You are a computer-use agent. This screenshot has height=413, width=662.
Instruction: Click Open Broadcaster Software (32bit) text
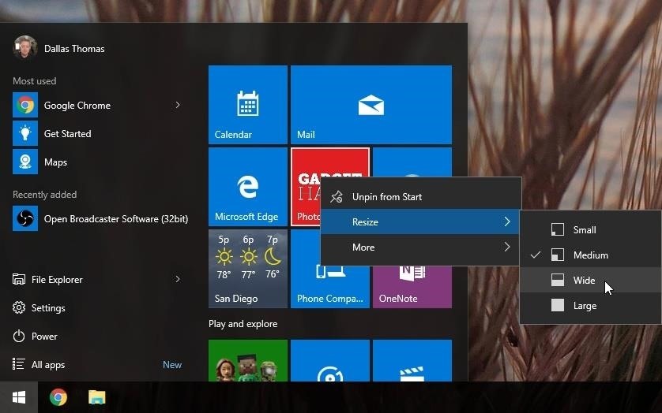tap(116, 219)
